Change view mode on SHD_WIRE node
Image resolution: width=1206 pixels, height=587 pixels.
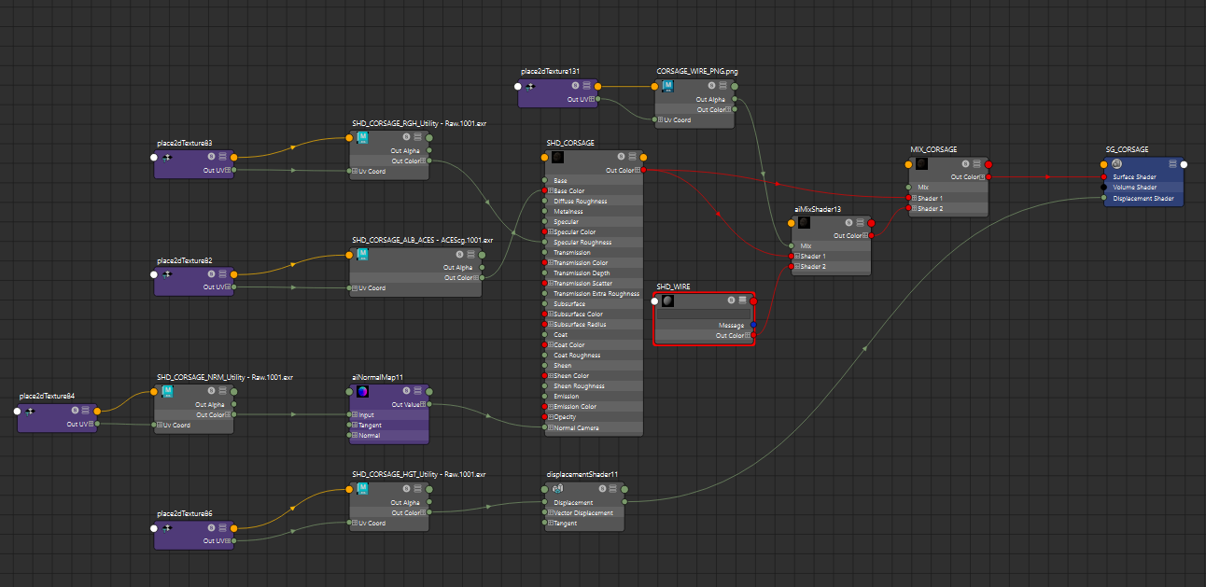tap(742, 300)
